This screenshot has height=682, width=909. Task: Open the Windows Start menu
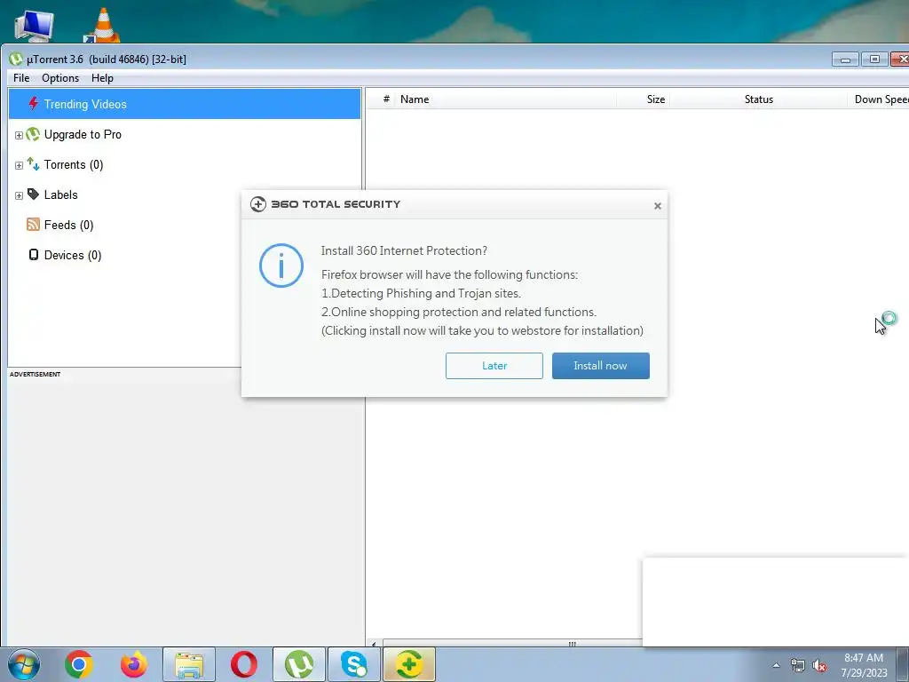pyautogui.click(x=24, y=664)
